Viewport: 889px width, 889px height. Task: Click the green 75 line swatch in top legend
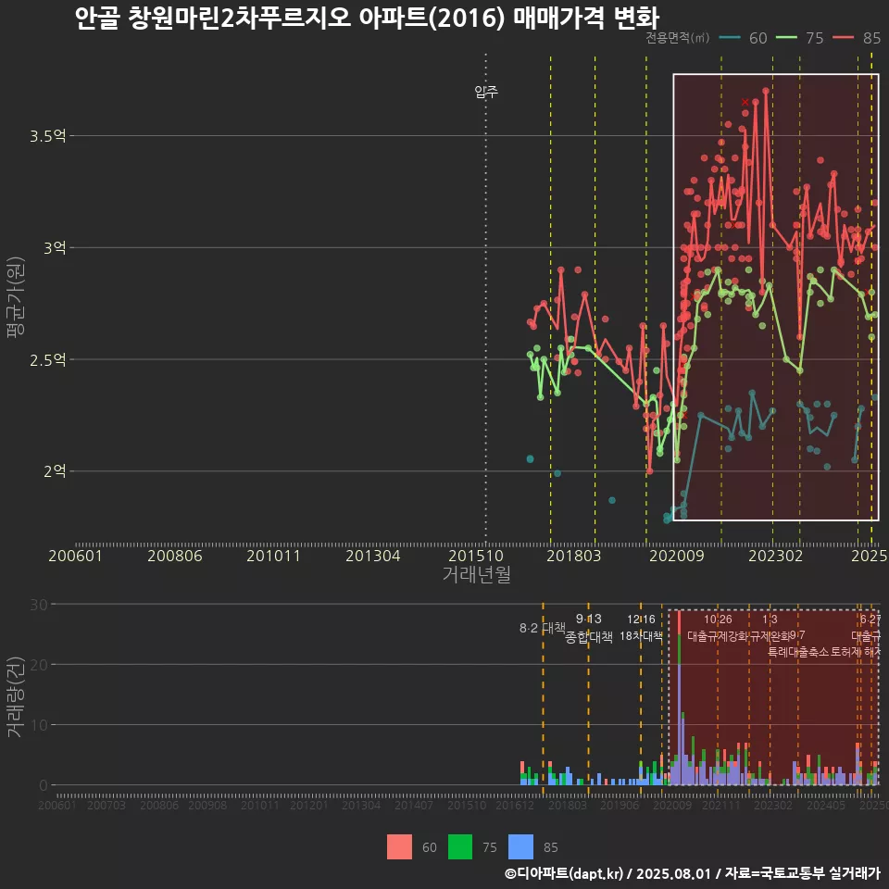pyautogui.click(x=786, y=38)
